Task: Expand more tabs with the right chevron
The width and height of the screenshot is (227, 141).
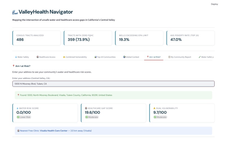Action: [213, 57]
